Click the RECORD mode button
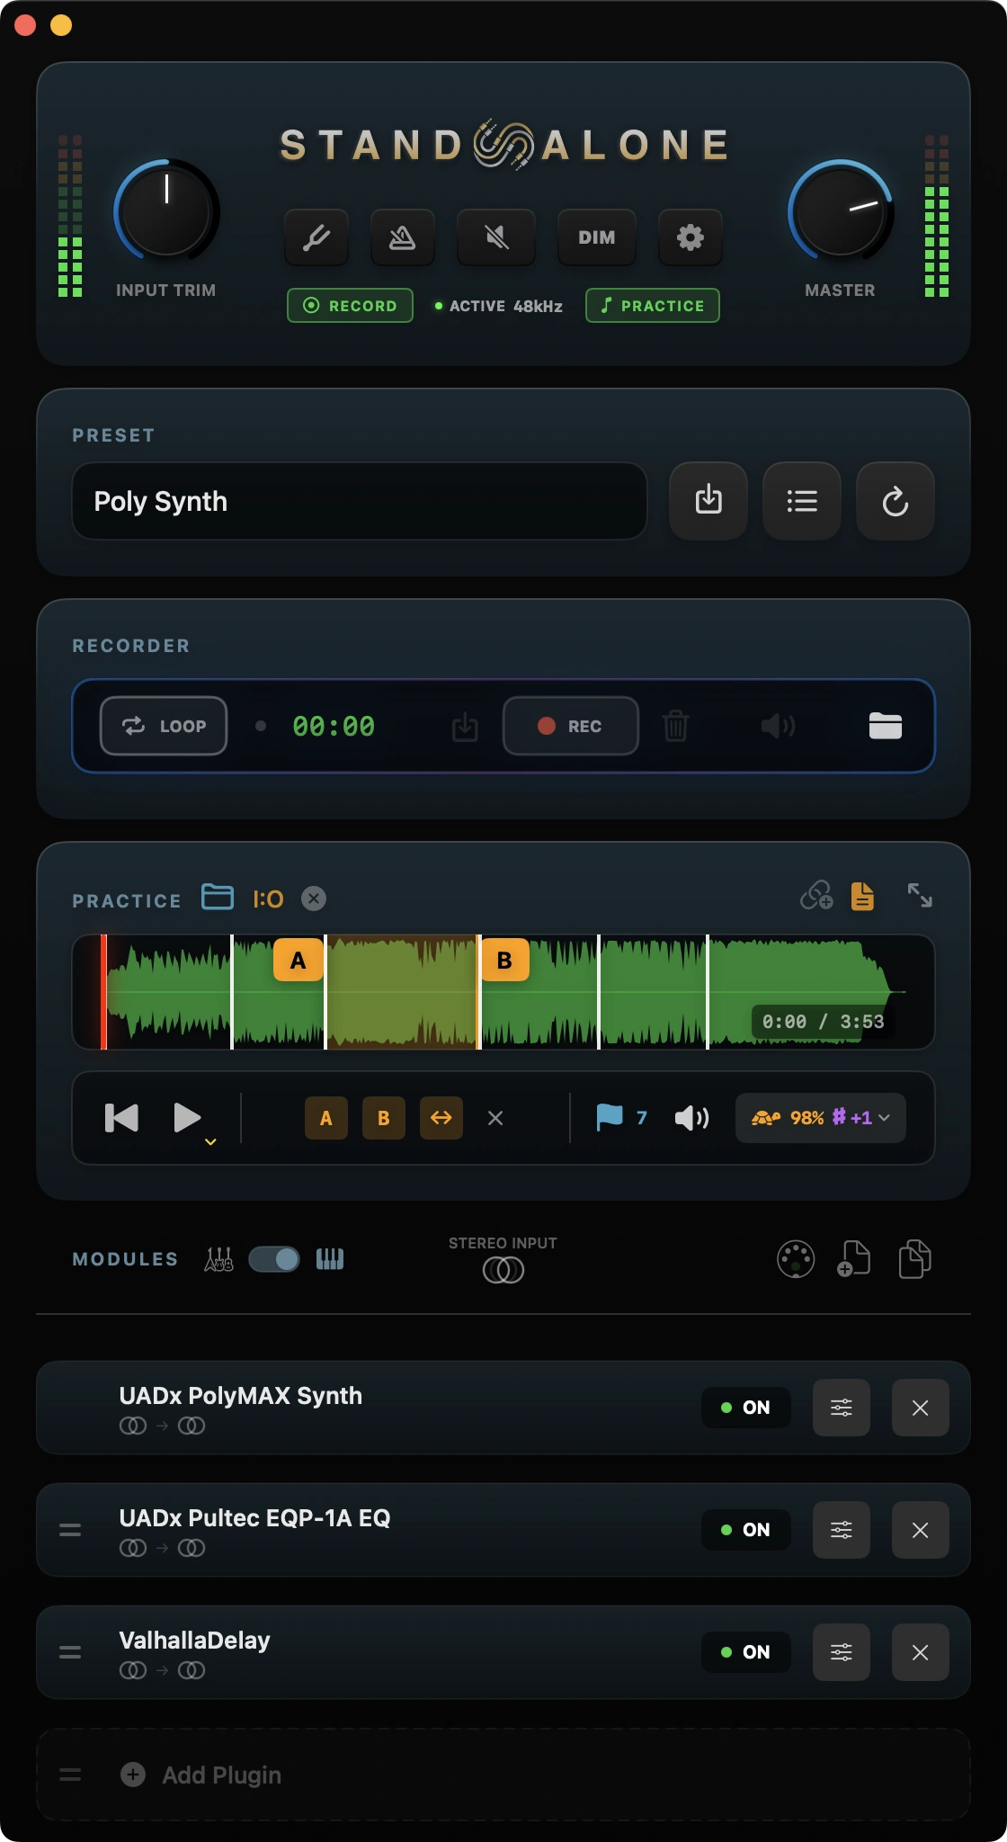The width and height of the screenshot is (1007, 1842). (x=350, y=306)
